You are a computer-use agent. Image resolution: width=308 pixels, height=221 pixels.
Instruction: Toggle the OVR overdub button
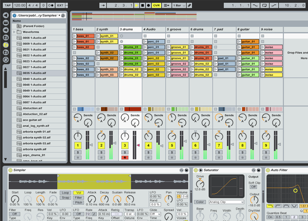[x=156, y=5]
